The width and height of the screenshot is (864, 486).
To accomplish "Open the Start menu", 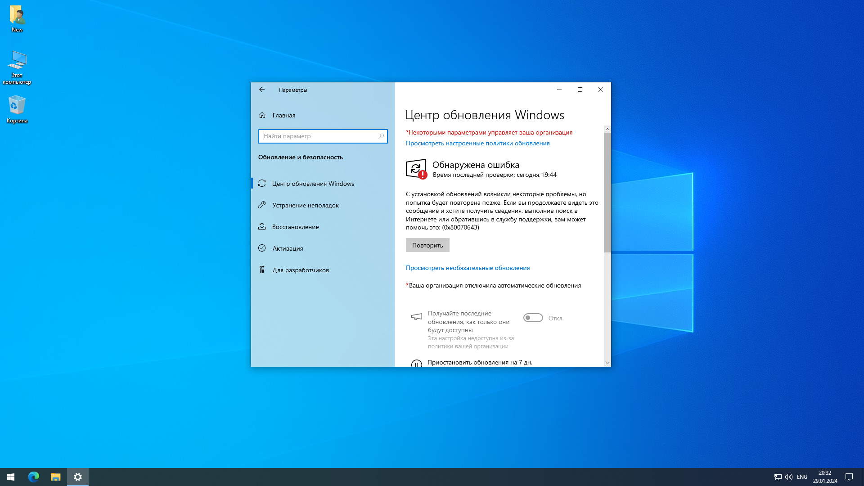I will [11, 477].
